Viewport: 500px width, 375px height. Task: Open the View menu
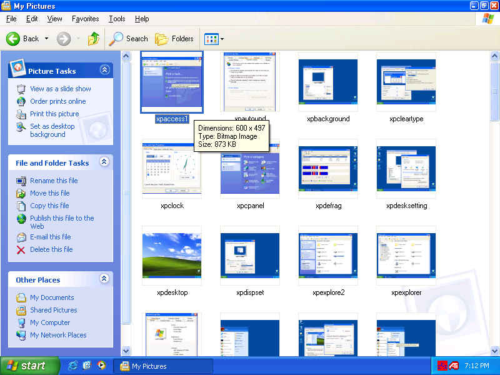(x=54, y=19)
